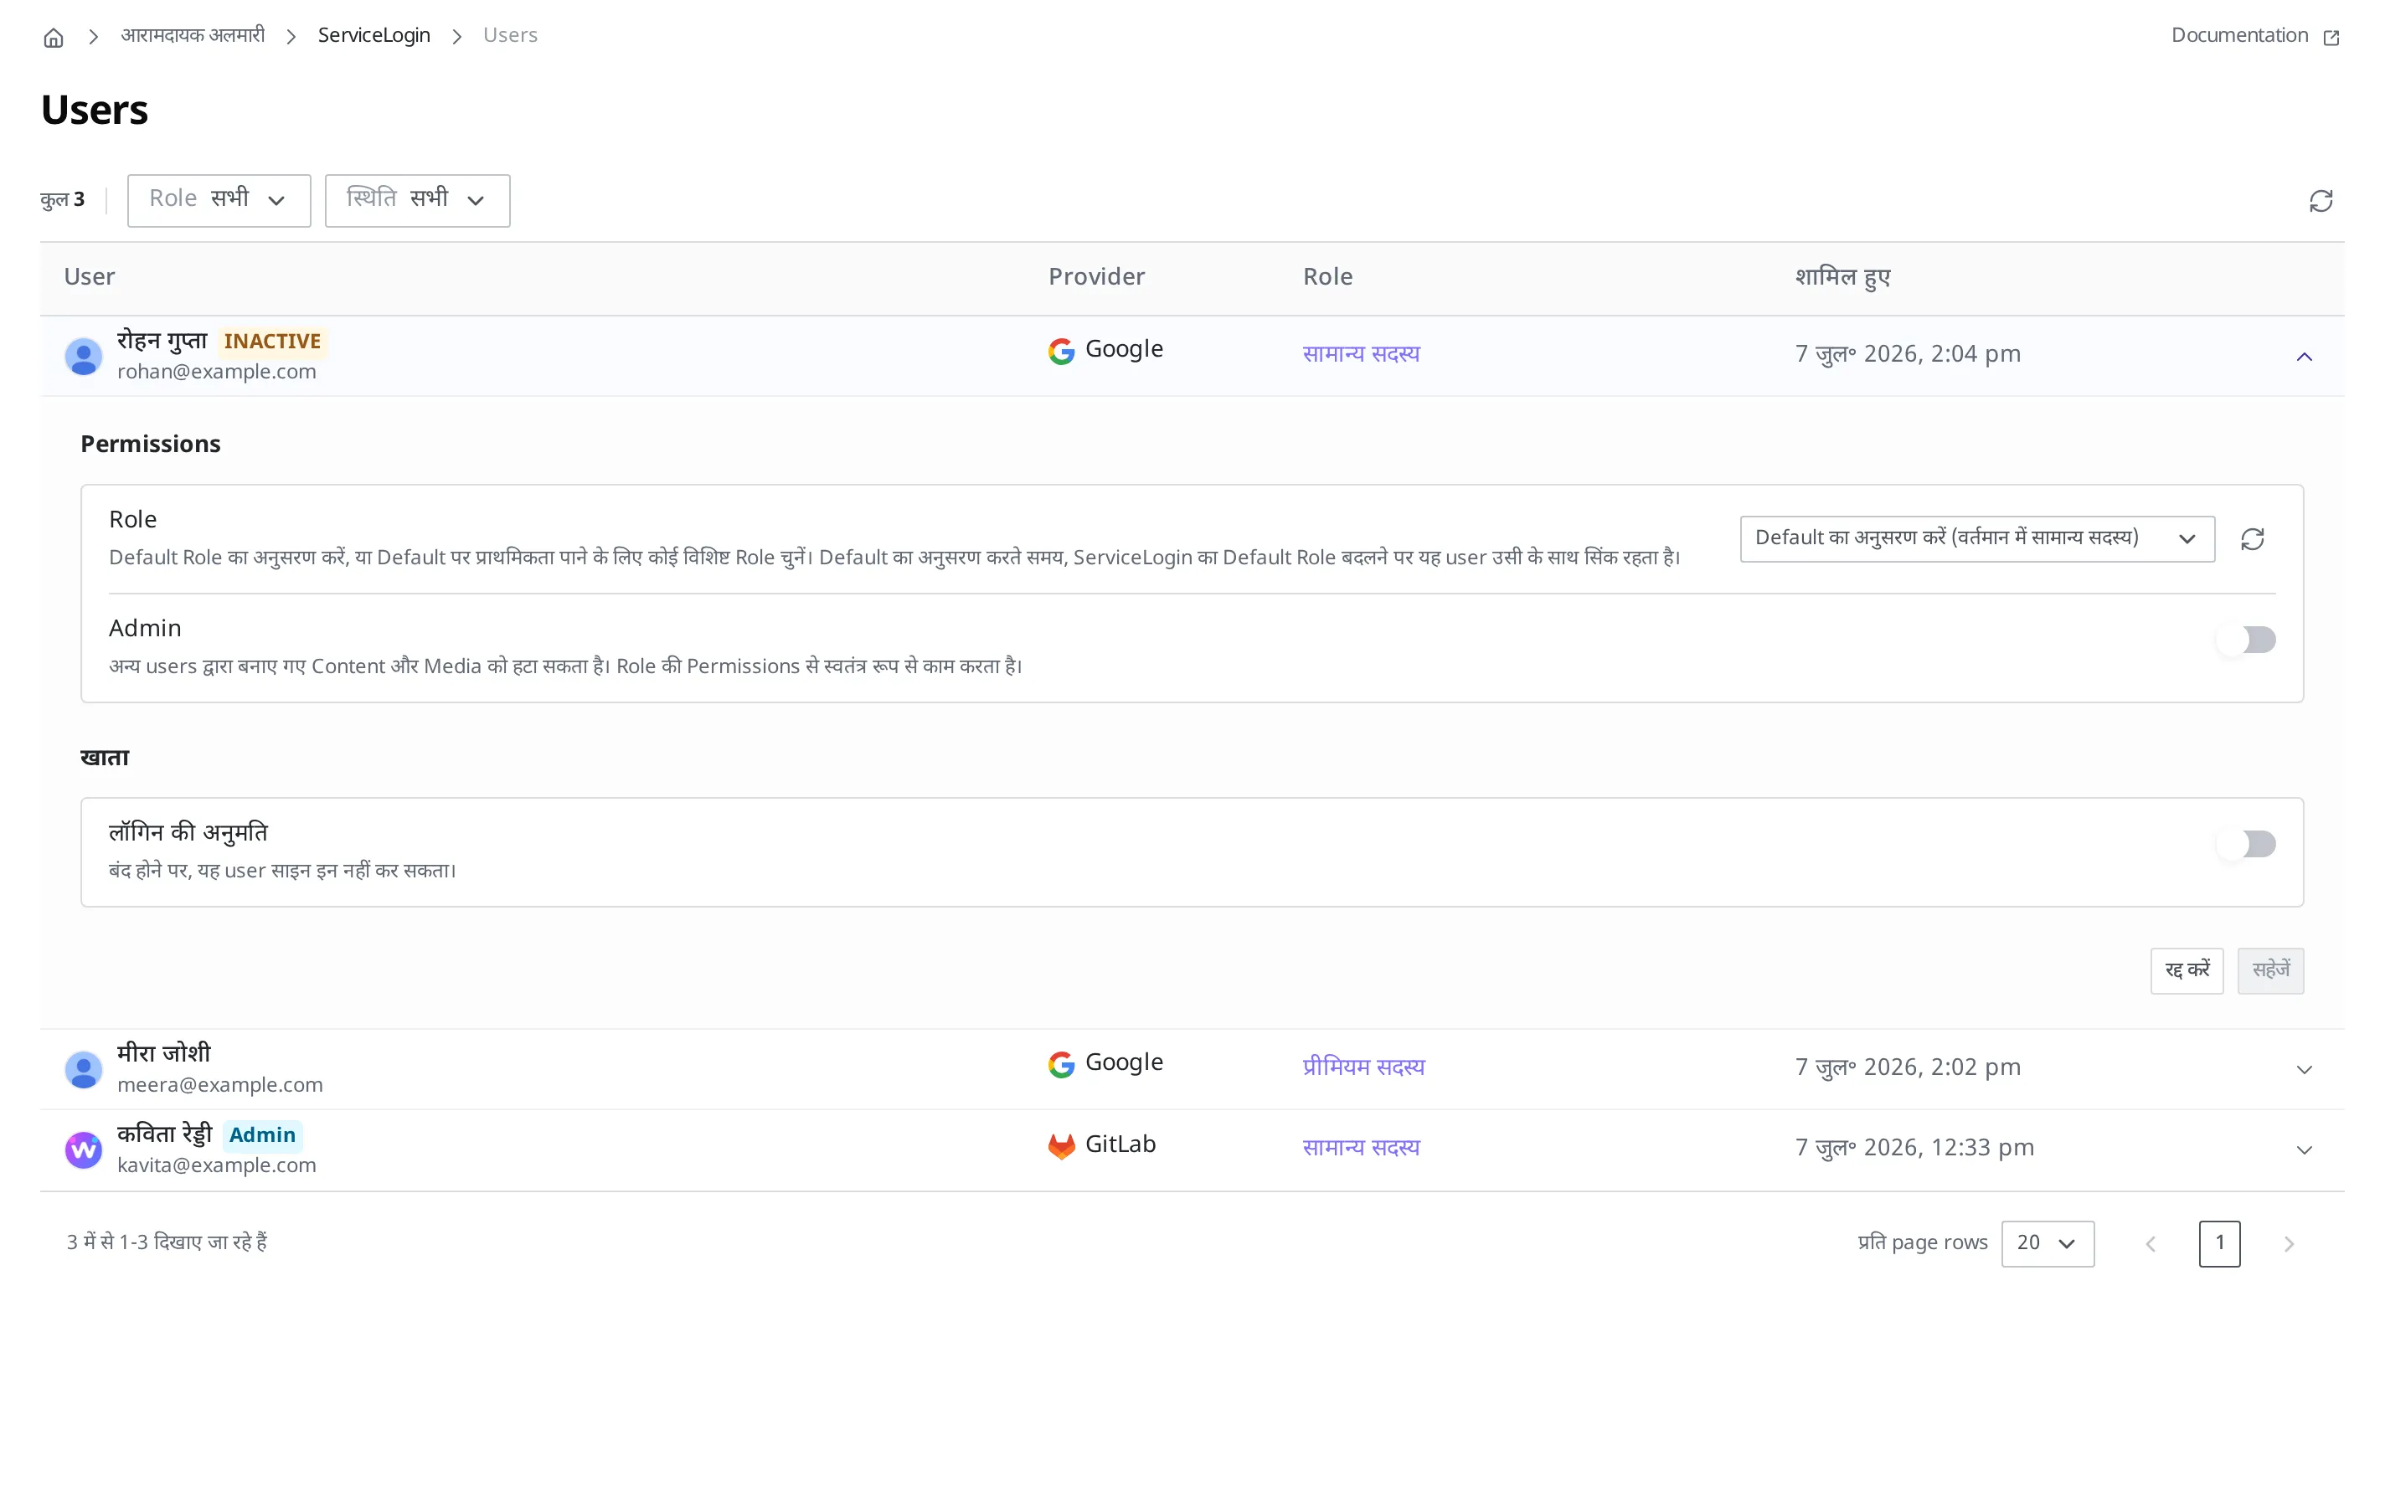Image resolution: width=2385 pixels, height=1507 pixels.
Task: Open आरामदायक अलमारी breadcrumb item
Action: point(193,36)
